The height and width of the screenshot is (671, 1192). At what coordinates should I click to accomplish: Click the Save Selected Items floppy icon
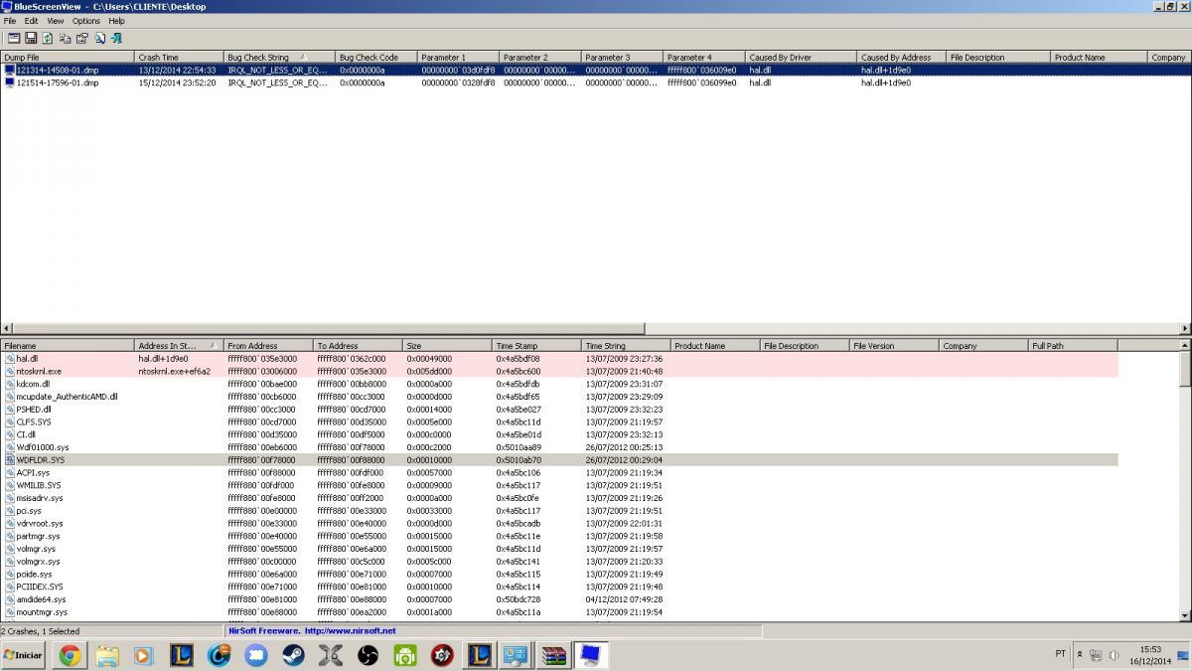pyautogui.click(x=31, y=38)
